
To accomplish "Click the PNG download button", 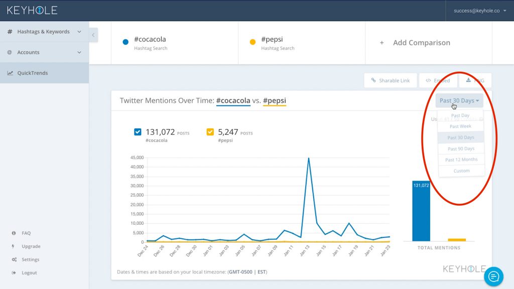I will [x=475, y=80].
